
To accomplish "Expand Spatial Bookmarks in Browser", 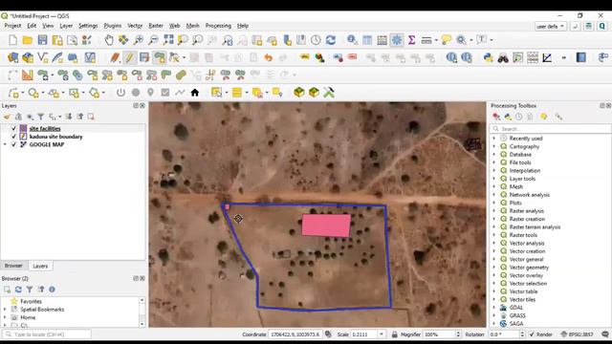I will point(5,310).
